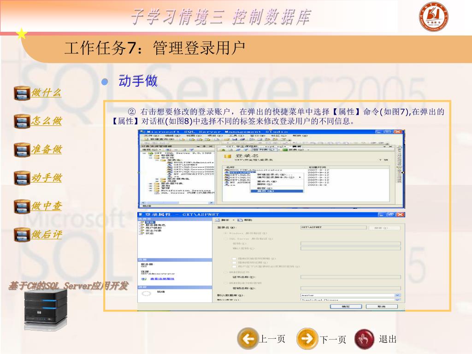The width and height of the screenshot is (472, 354).
Task: Select 映射到非对称密钥 radio button
Action: pyautogui.click(x=225, y=283)
